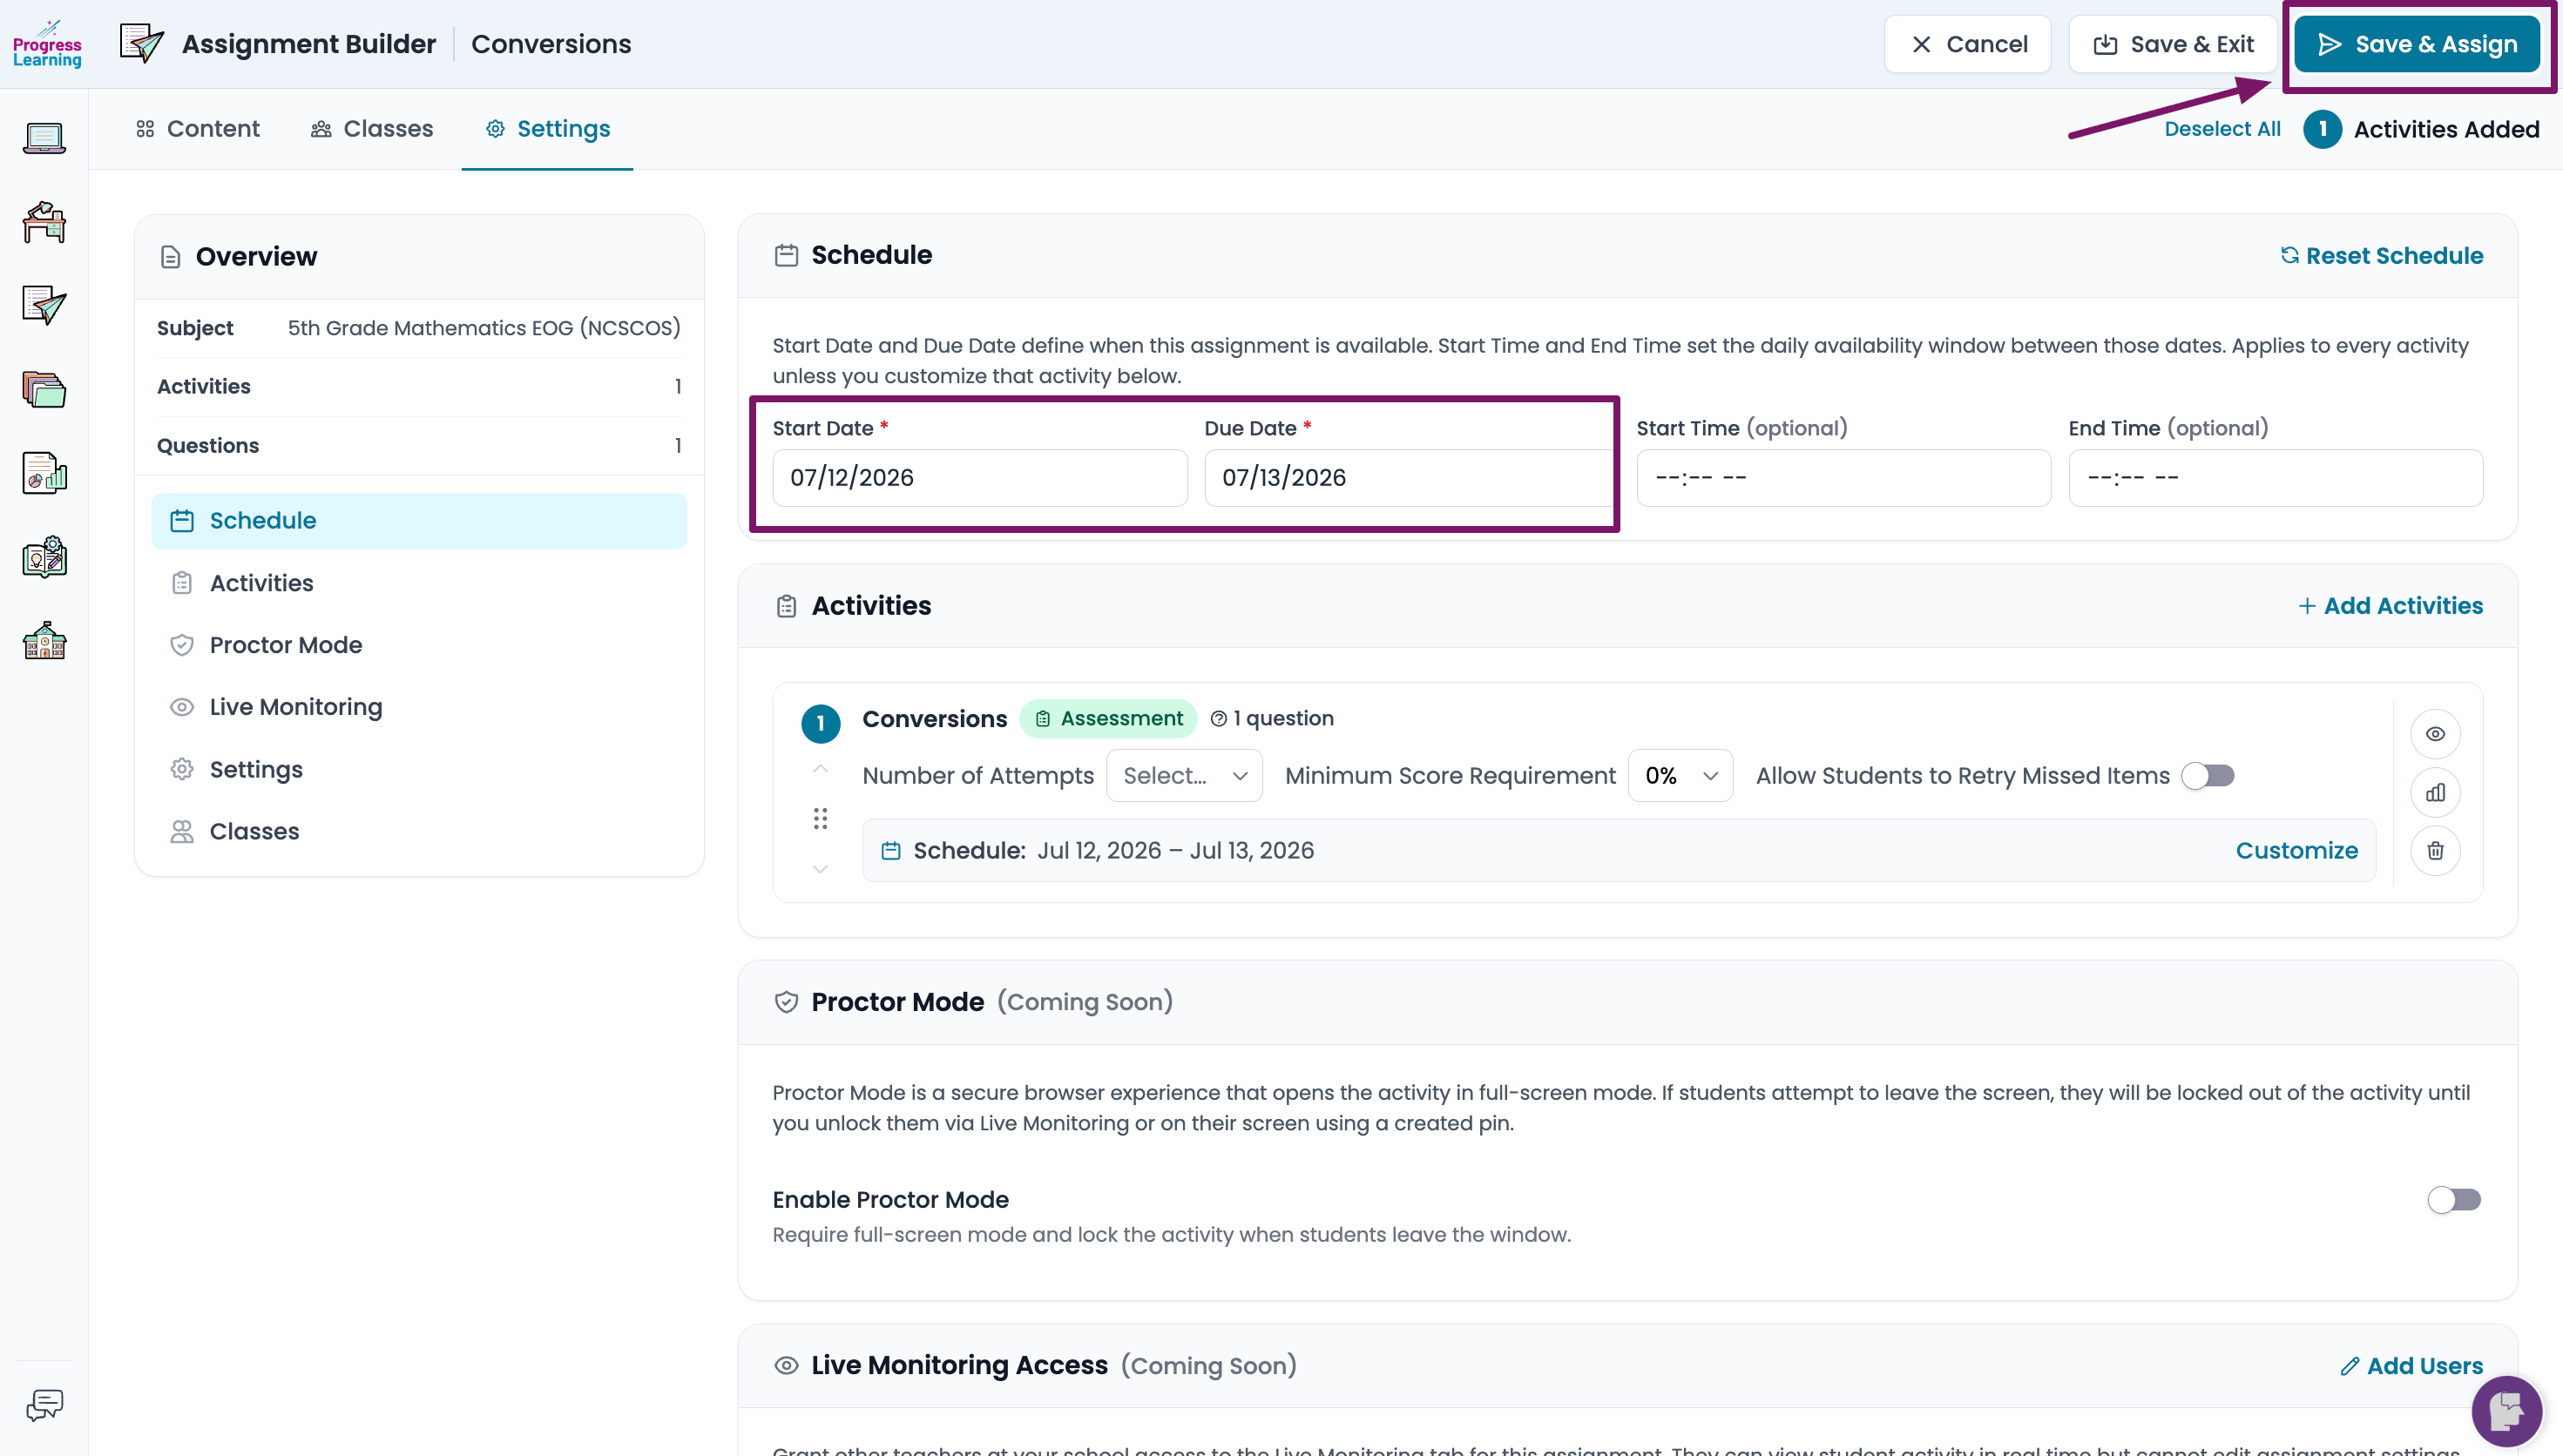2563x1456 pixels.
Task: Open the Number of Attempts dropdown
Action: point(1185,776)
